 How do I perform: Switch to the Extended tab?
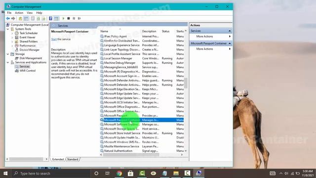58,159
